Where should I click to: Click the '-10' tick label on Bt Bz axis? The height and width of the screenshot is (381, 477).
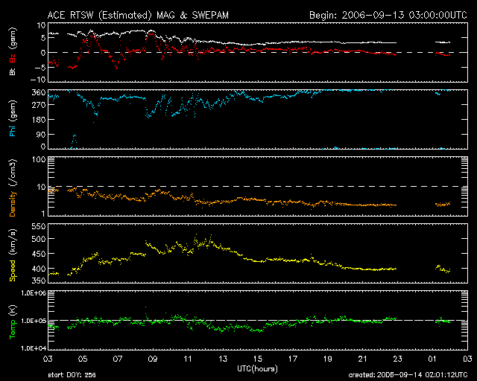pyautogui.click(x=38, y=80)
